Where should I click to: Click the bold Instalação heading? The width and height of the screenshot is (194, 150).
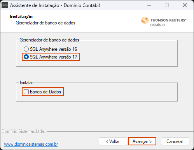point(21,17)
